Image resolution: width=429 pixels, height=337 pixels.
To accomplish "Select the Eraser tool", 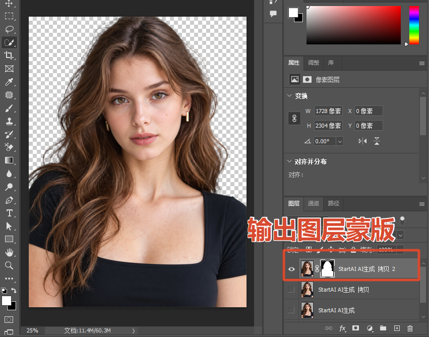I will [9, 147].
